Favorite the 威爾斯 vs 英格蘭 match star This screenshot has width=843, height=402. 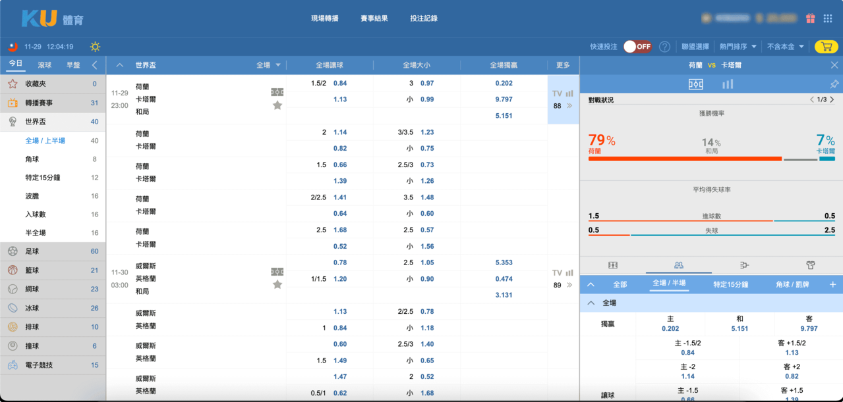pos(277,284)
